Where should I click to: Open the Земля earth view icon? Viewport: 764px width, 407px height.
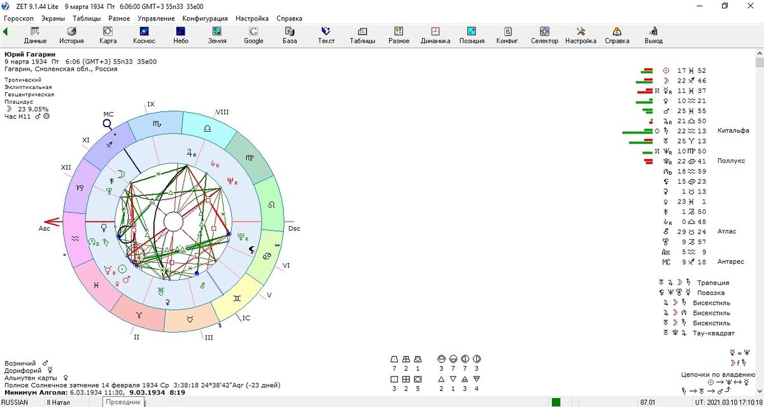[217, 35]
